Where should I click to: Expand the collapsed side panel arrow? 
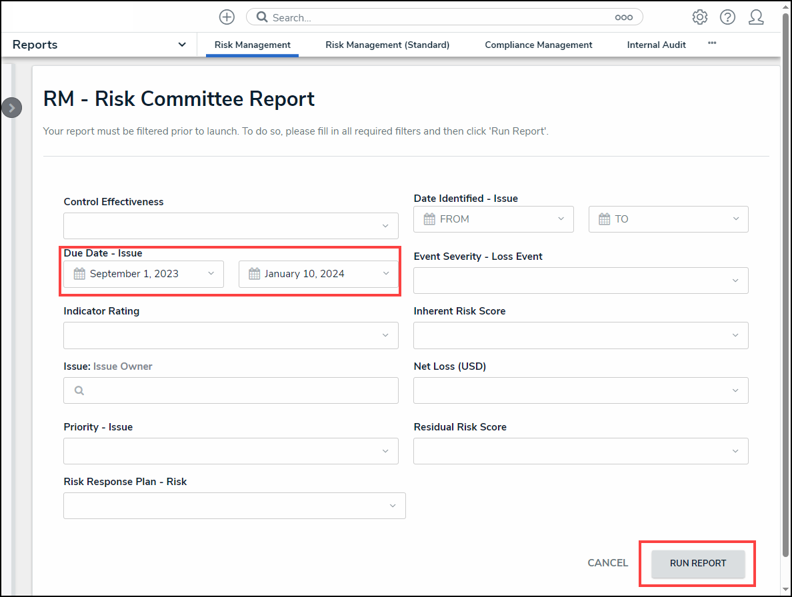(x=11, y=107)
